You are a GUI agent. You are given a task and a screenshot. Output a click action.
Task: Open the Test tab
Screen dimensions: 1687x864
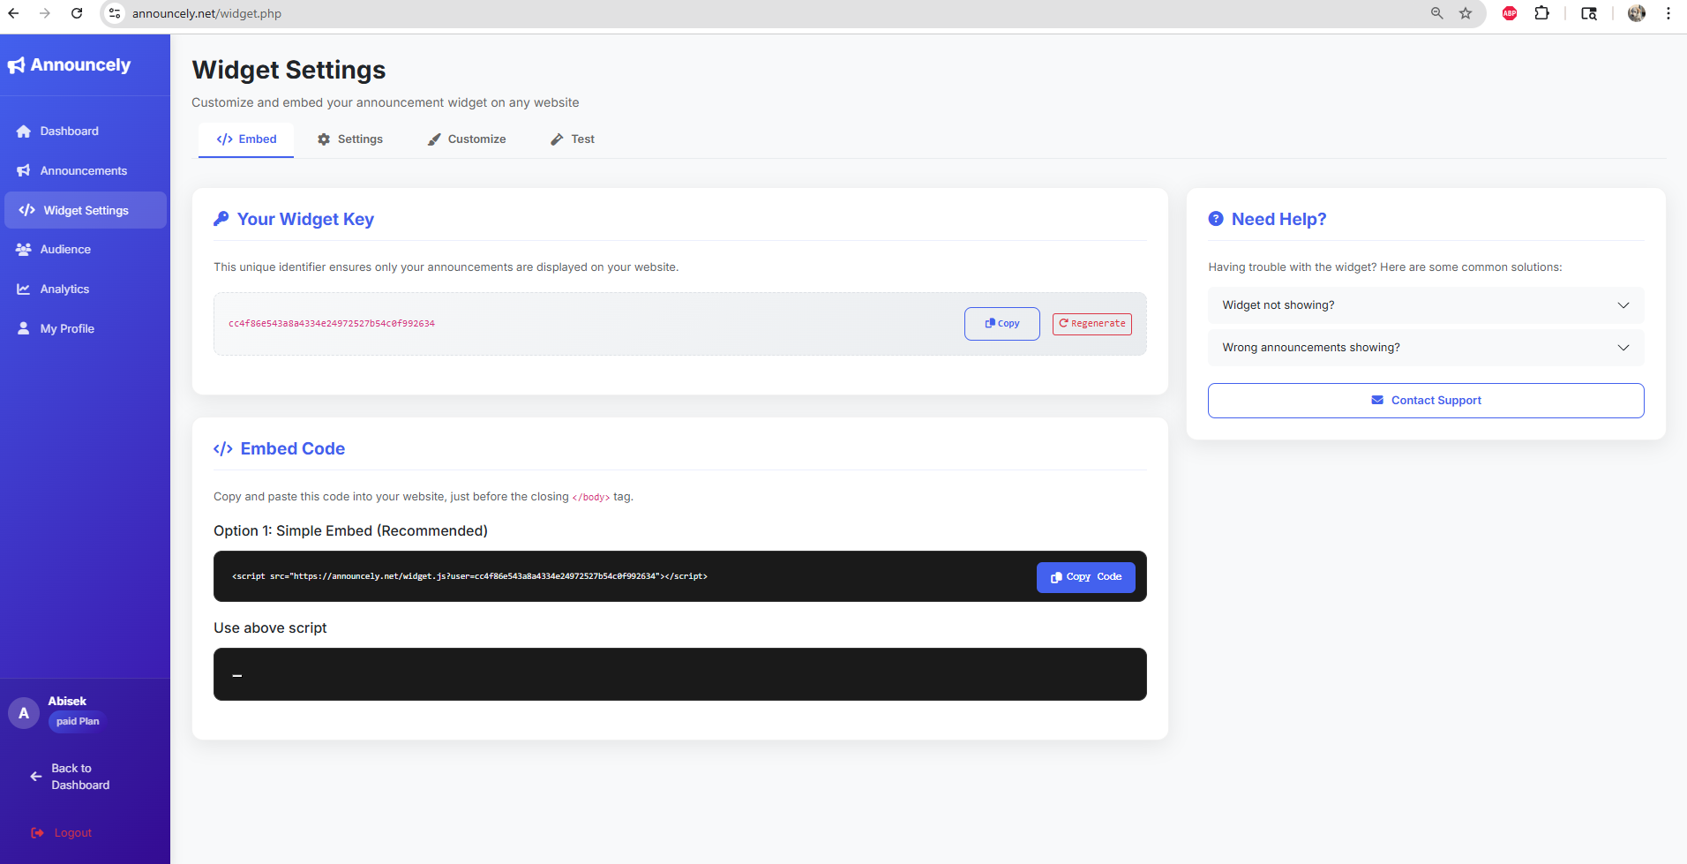click(x=573, y=139)
